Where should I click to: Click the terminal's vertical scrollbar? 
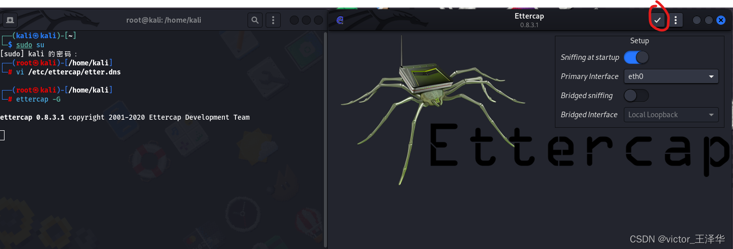pos(325,126)
